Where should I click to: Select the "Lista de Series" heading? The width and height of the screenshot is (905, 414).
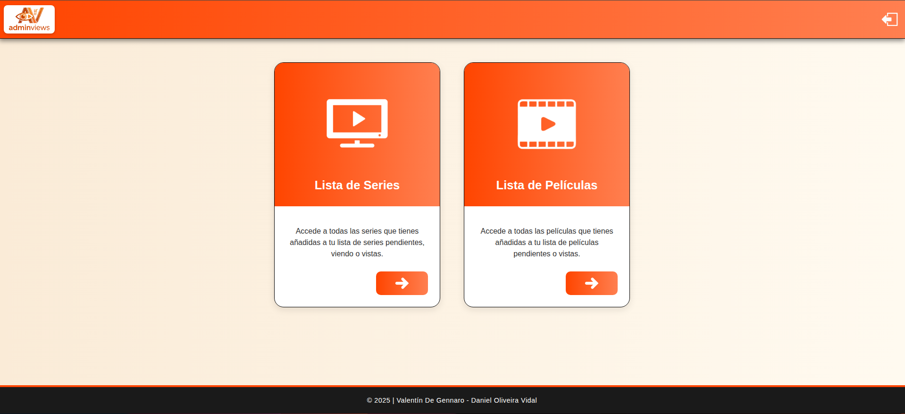click(x=357, y=185)
